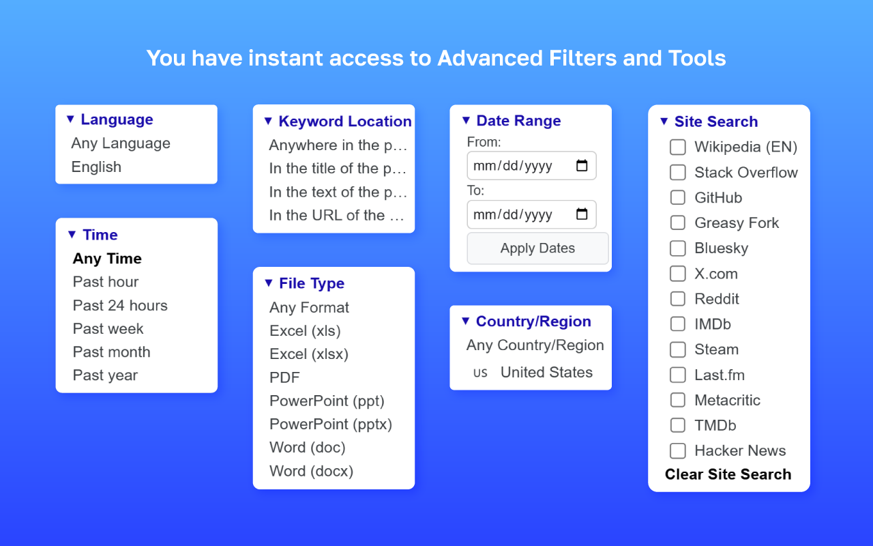Click the From date input field

[531, 166]
